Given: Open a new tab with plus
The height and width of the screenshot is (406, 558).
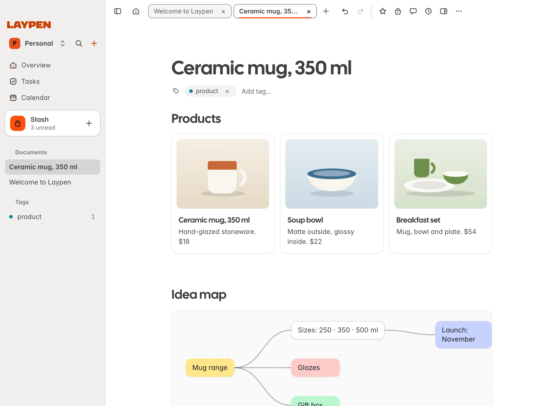Looking at the screenshot, I should pyautogui.click(x=326, y=11).
